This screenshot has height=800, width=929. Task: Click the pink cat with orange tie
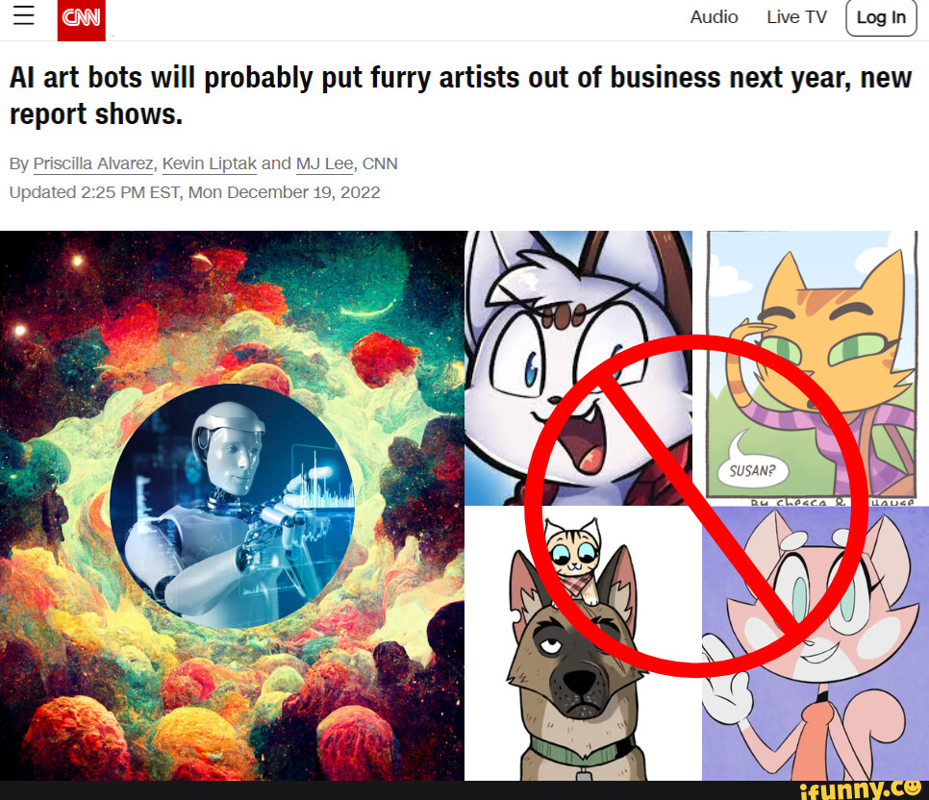point(816,643)
